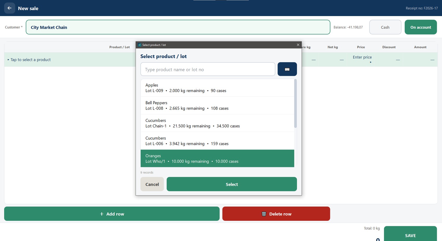The width and height of the screenshot is (442, 241).
Task: Select Apples Lot L-009 entry
Action: click(x=217, y=88)
